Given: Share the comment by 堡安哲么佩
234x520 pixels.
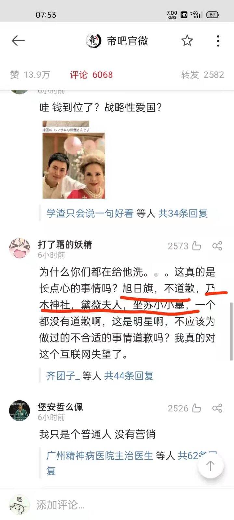Looking at the screenshot, I should [x=217, y=408].
